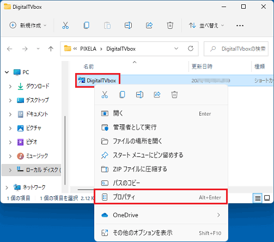Click the Cut icon in the Explorer toolbar
Image resolution: width=274 pixels, height=242 pixels.
65,26
